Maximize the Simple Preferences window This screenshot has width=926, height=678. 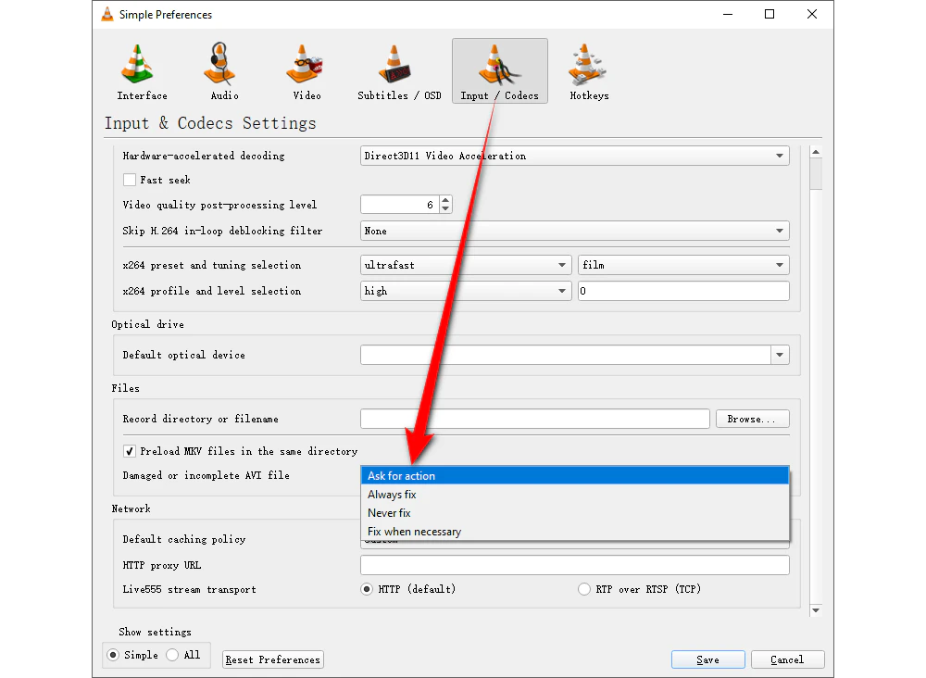[770, 14]
